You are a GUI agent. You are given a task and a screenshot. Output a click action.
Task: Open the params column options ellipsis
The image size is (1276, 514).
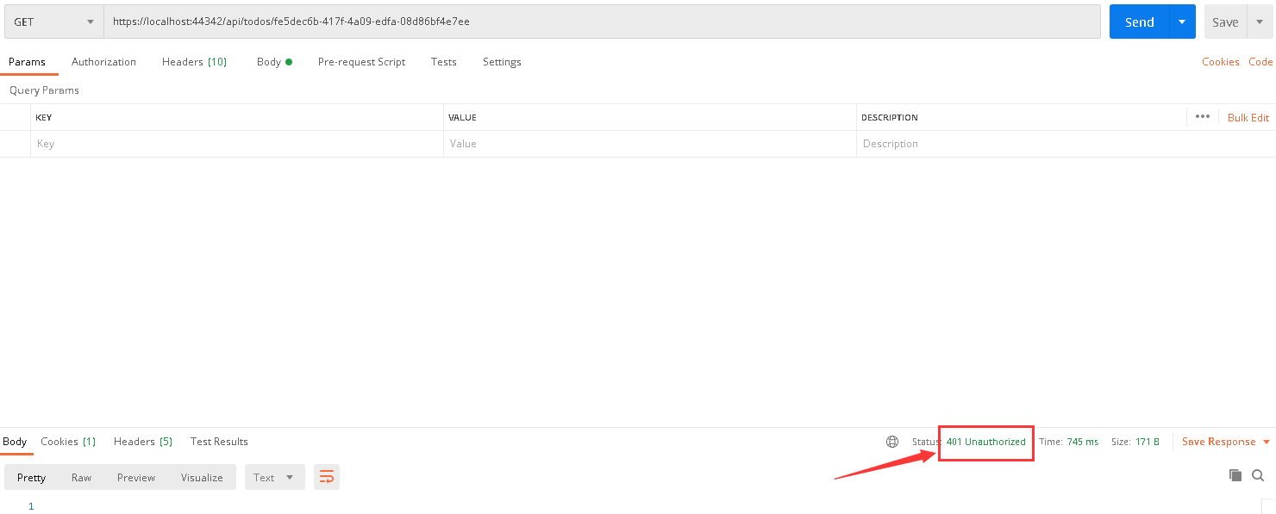[x=1203, y=117]
